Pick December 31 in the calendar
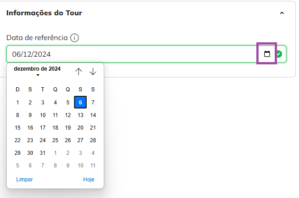The width and height of the screenshot is (299, 198). [43, 153]
